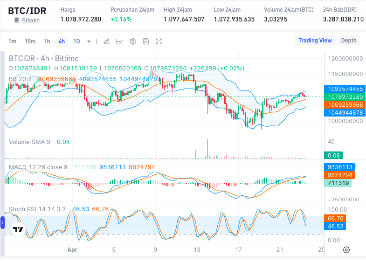
Task: Click the 13 date on time axis
Action: [x=197, y=250]
